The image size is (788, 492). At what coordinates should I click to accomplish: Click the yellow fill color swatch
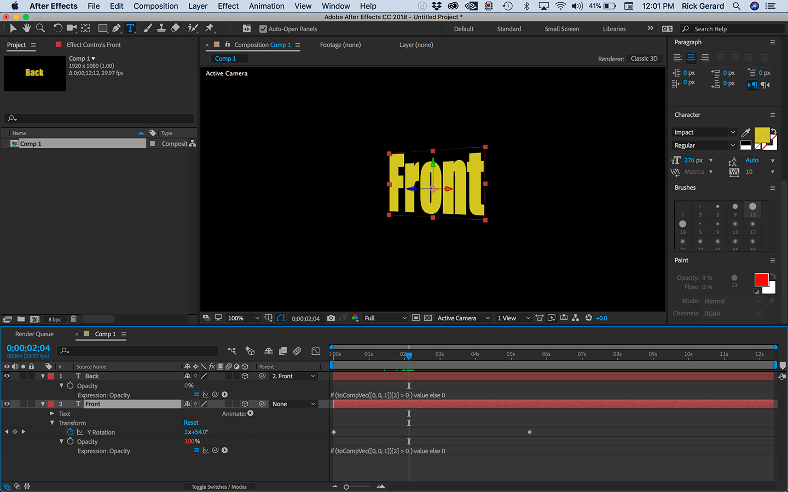point(761,134)
